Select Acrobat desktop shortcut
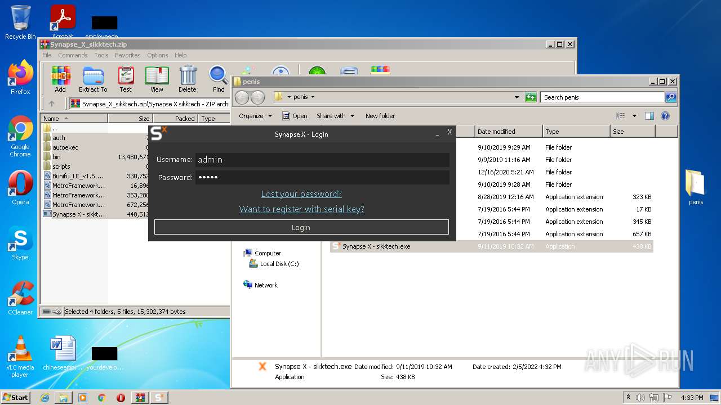 (63, 21)
